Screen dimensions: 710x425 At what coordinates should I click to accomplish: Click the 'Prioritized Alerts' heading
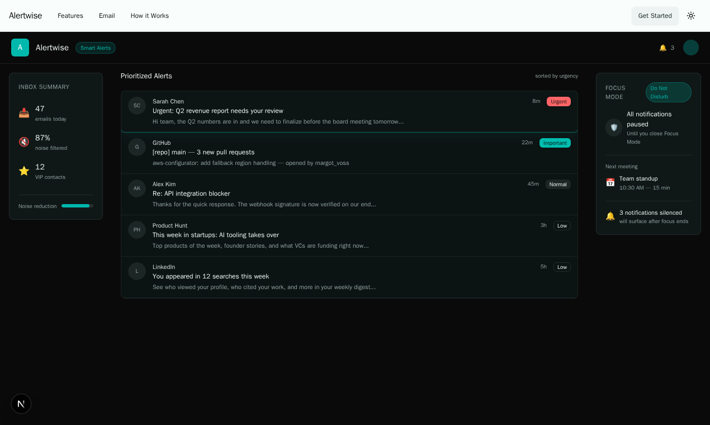coord(146,76)
